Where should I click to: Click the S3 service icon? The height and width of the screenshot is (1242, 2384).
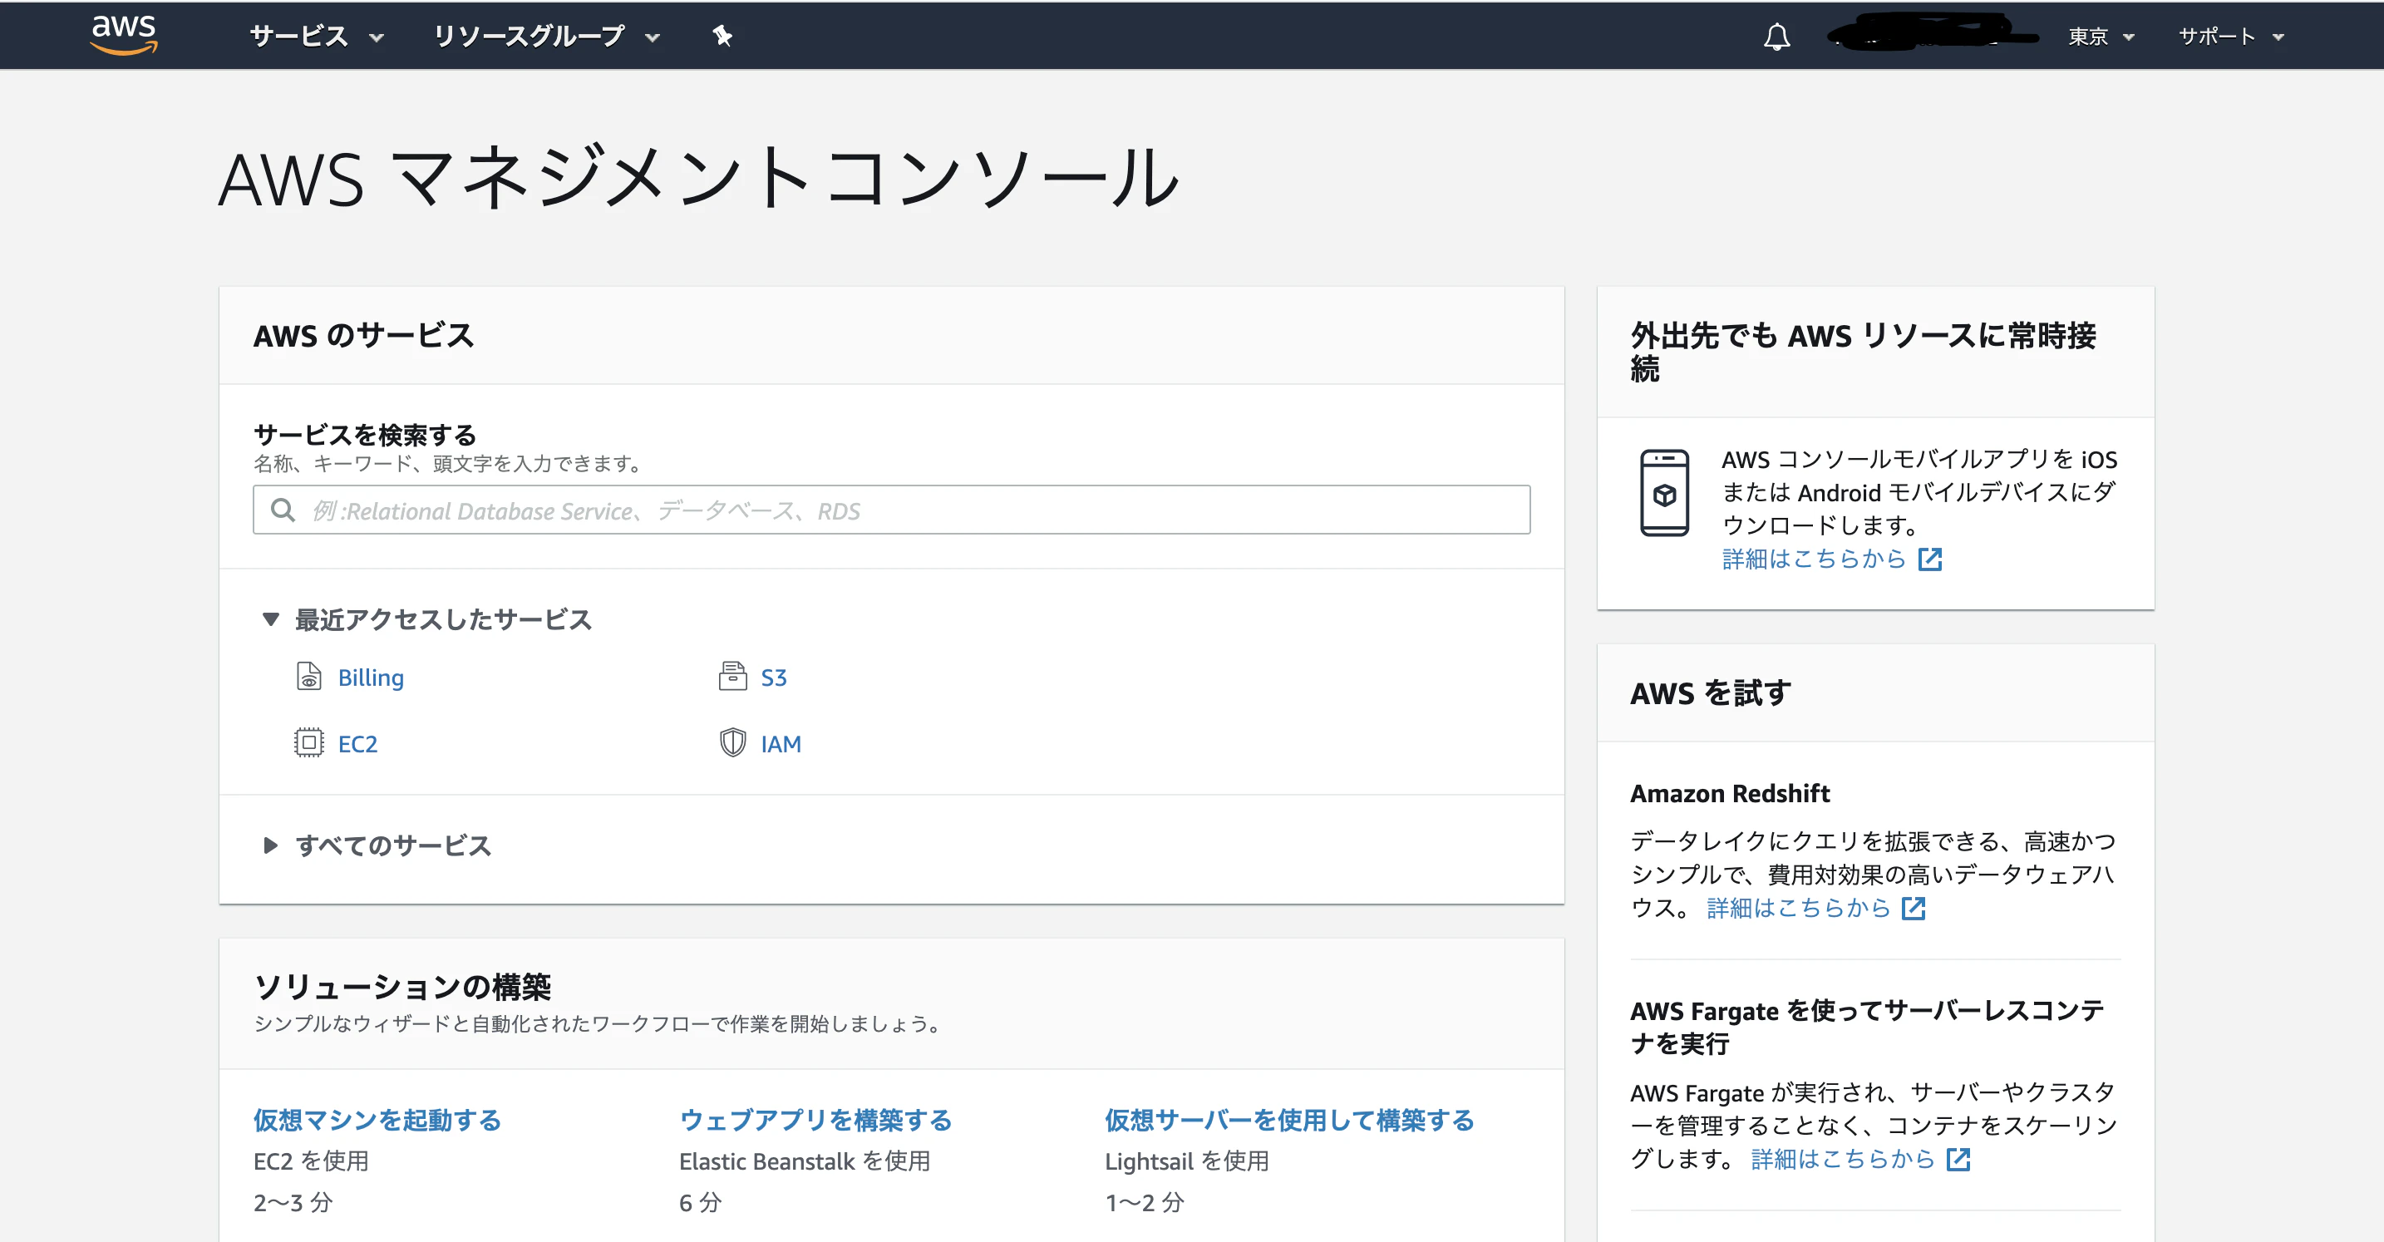[732, 677]
